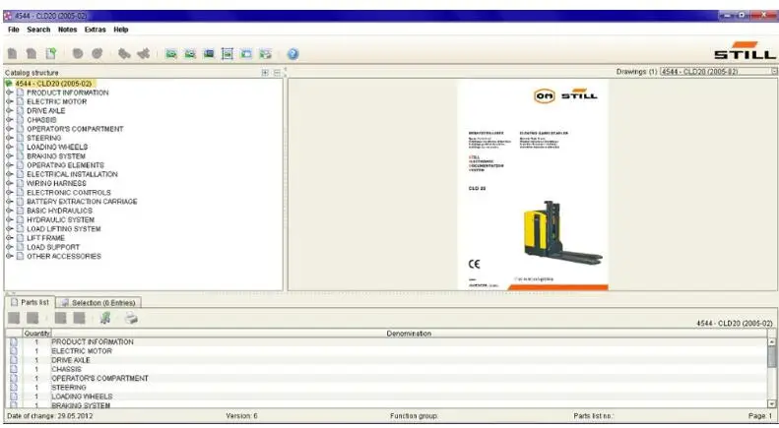Click the page icon next to ELECTRIC MOTOR in tree
Screen dimensions: 779x428
[20, 101]
